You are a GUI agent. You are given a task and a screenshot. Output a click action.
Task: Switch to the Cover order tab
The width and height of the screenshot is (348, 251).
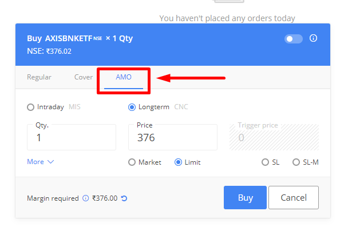click(84, 77)
